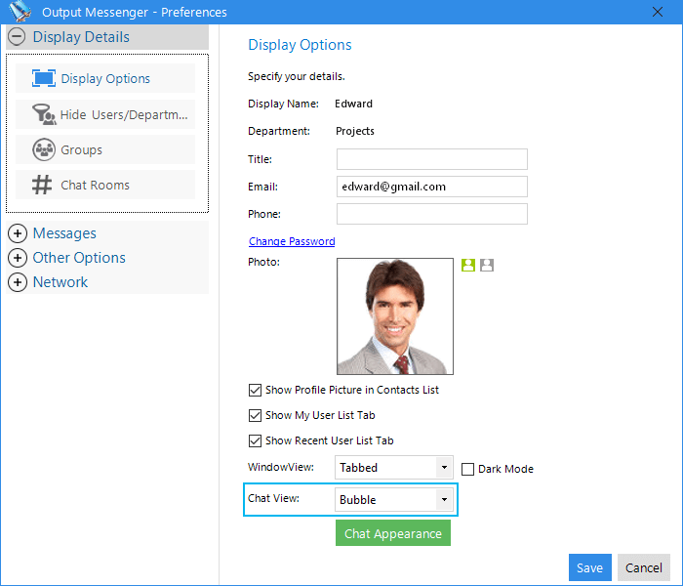This screenshot has height=586, width=683.
Task: Click the Display Options screen icon
Action: pos(44,78)
